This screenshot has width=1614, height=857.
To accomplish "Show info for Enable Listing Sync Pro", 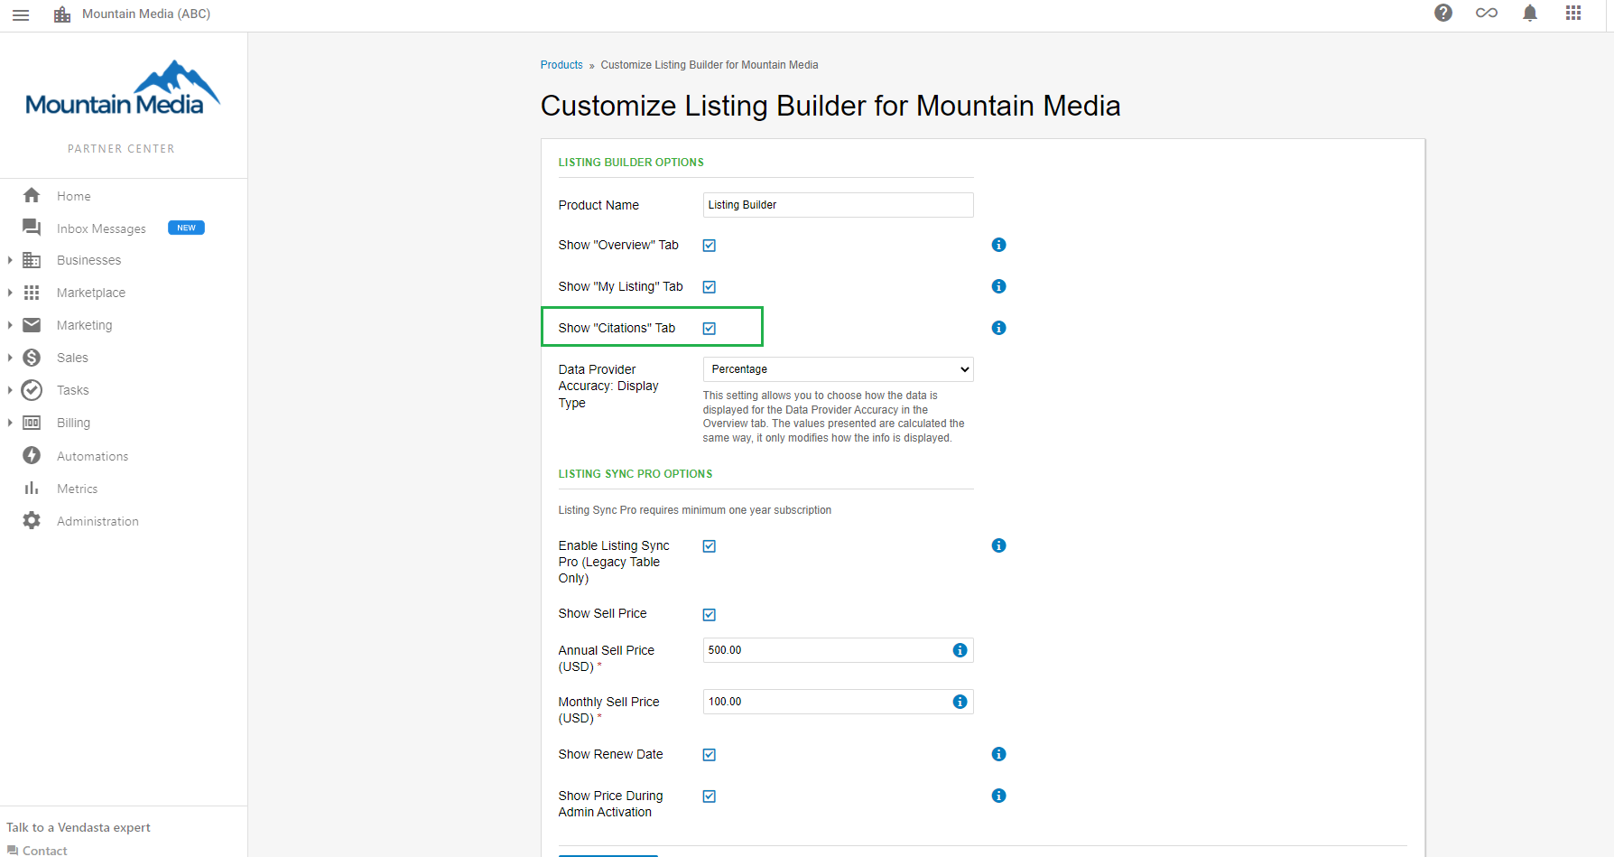I will [x=998, y=545].
